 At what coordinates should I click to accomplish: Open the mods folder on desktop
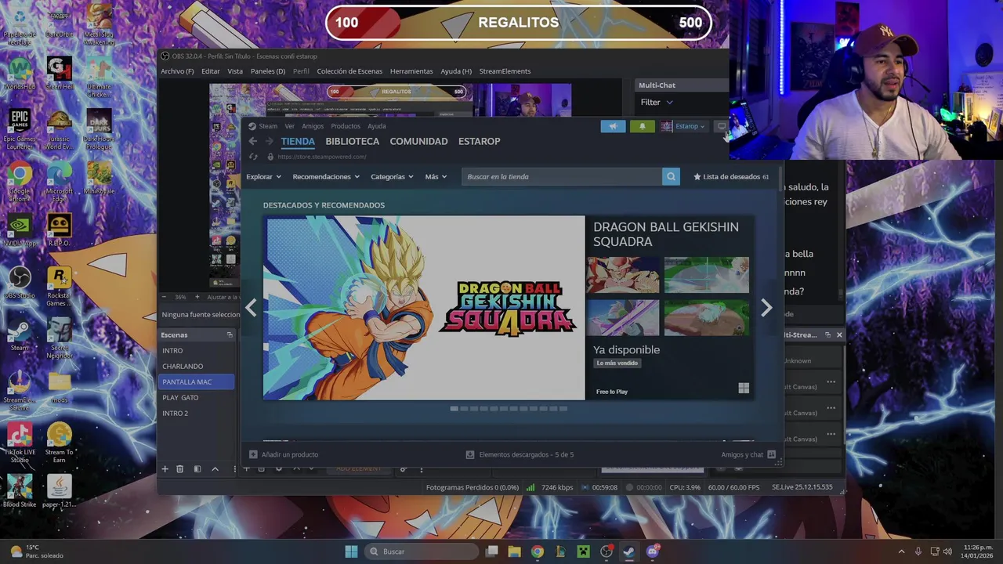coord(59,386)
